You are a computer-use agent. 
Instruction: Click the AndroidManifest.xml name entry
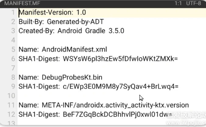(x=74, y=49)
